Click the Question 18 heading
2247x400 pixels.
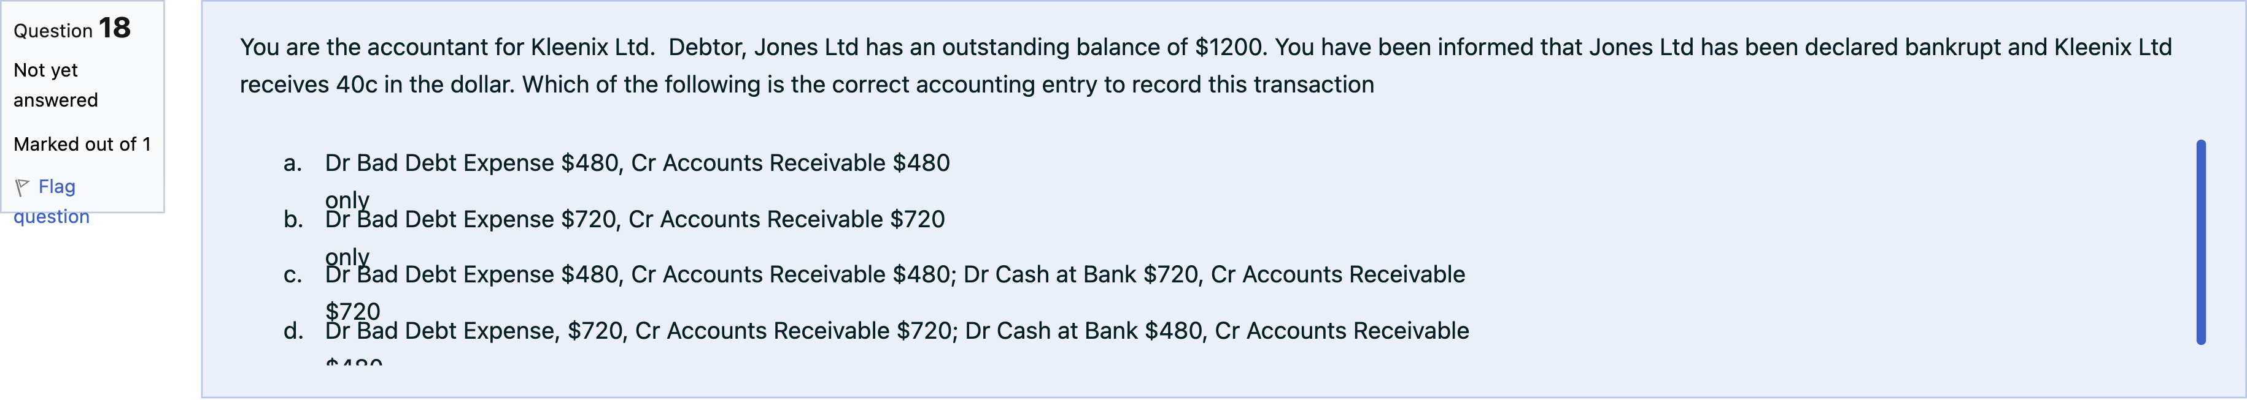tap(72, 29)
